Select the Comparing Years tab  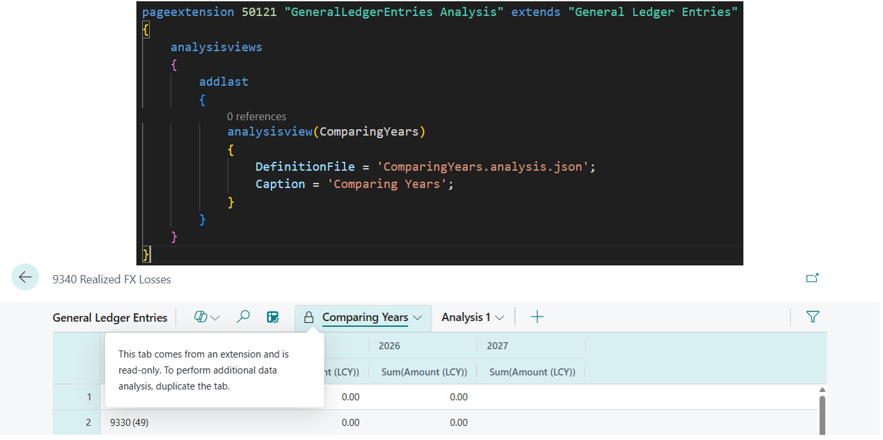coord(365,317)
